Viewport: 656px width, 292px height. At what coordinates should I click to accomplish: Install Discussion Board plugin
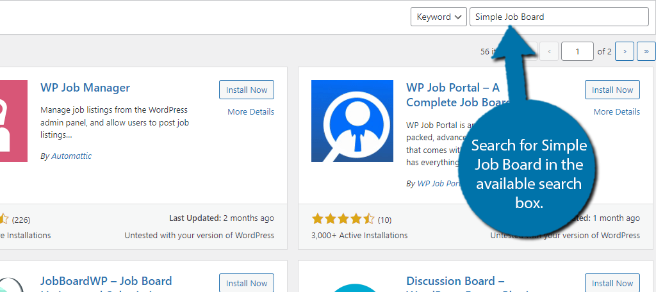tap(612, 283)
